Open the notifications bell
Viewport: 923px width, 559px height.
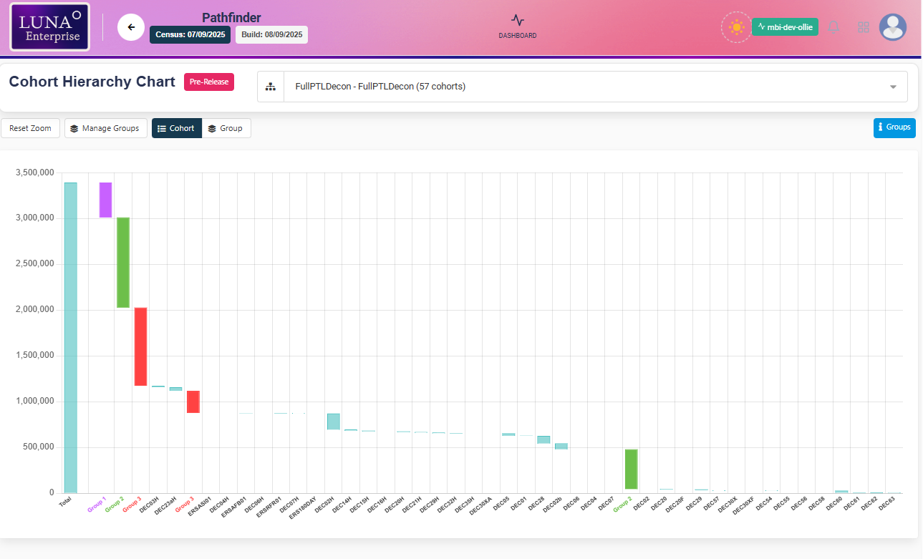pyautogui.click(x=833, y=27)
